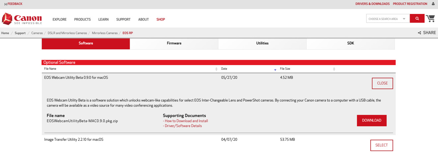The image size is (438, 157).
Task: Sort by Date column arrow
Action: [x=275, y=70]
